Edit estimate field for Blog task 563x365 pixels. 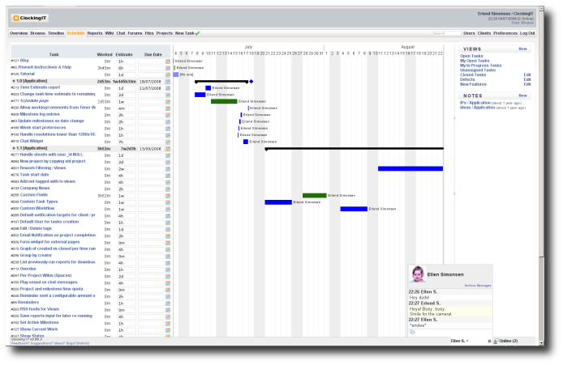(x=127, y=62)
